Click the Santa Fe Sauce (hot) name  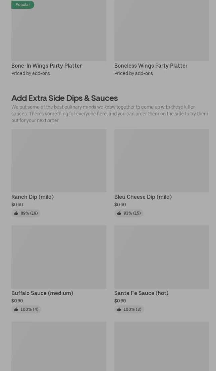pyautogui.click(x=142, y=293)
